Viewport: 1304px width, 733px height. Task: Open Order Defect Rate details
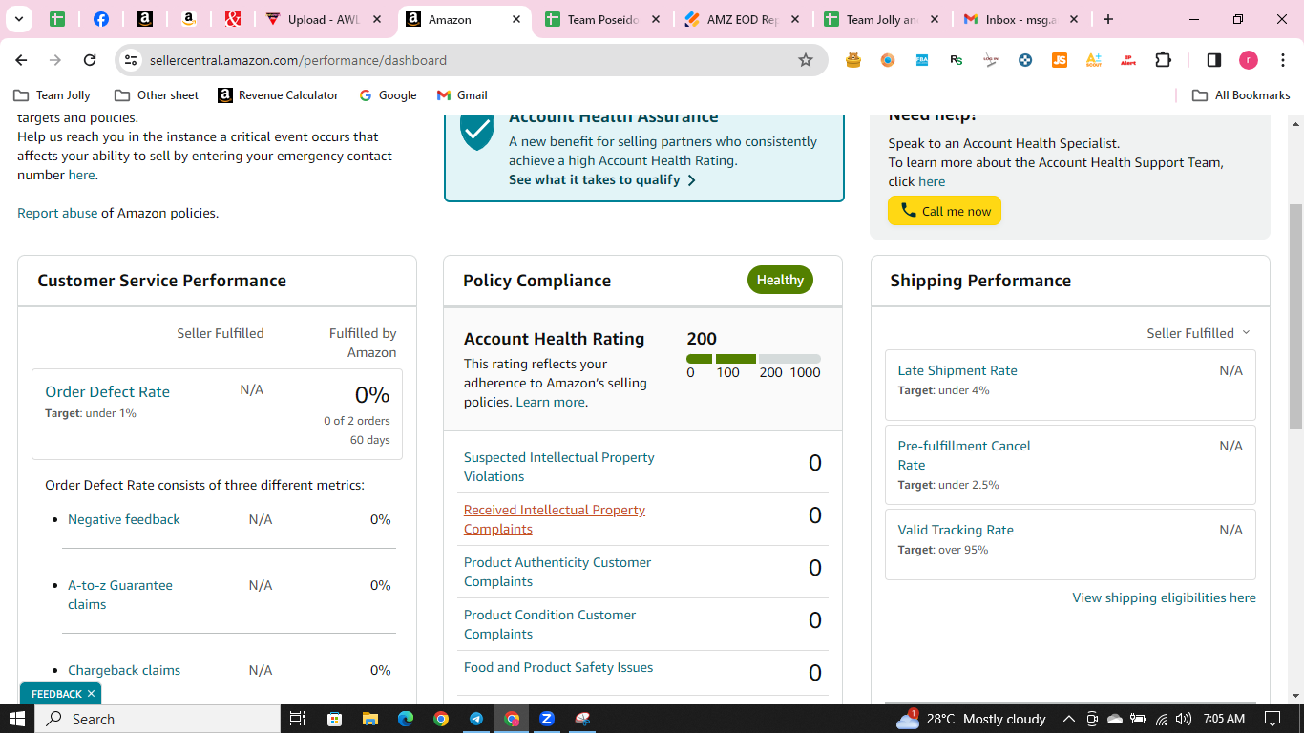click(107, 391)
